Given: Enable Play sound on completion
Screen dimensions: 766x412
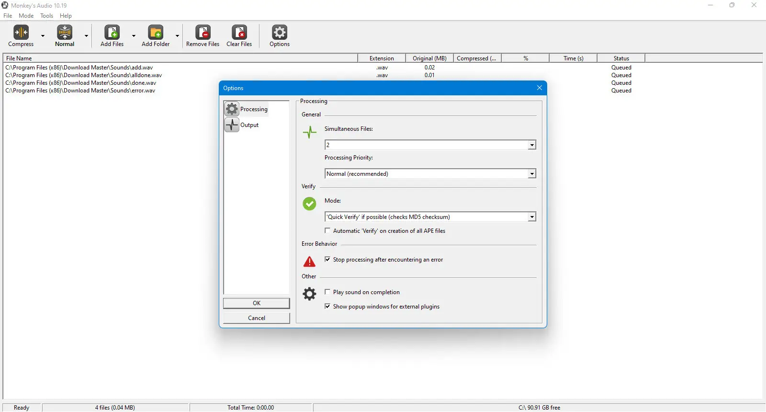Looking at the screenshot, I should (x=327, y=292).
